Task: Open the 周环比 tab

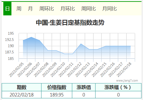Action: (46, 9)
